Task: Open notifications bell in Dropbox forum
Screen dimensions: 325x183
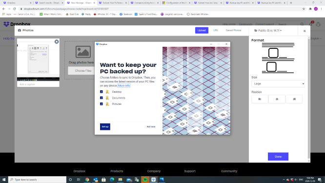Action: [311, 24]
